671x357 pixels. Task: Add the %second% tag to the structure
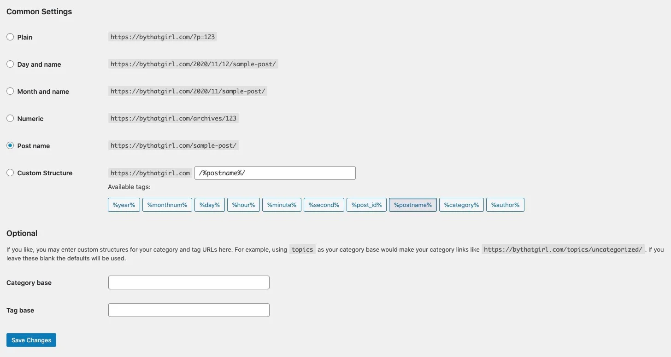(324, 204)
